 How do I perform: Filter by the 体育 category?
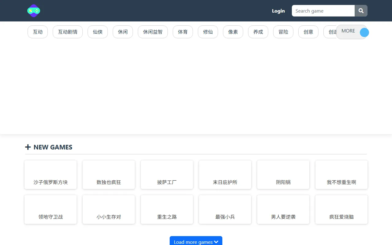[183, 32]
